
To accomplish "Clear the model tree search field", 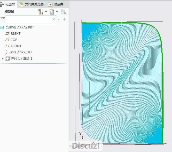I will [54, 19].
